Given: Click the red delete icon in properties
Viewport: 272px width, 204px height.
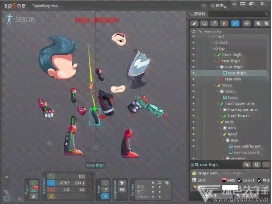Looking at the screenshot, I should 267,165.
